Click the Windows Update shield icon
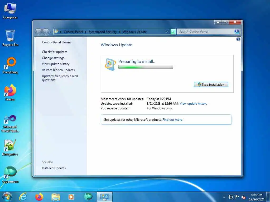This screenshot has height=202, width=270. click(110, 64)
